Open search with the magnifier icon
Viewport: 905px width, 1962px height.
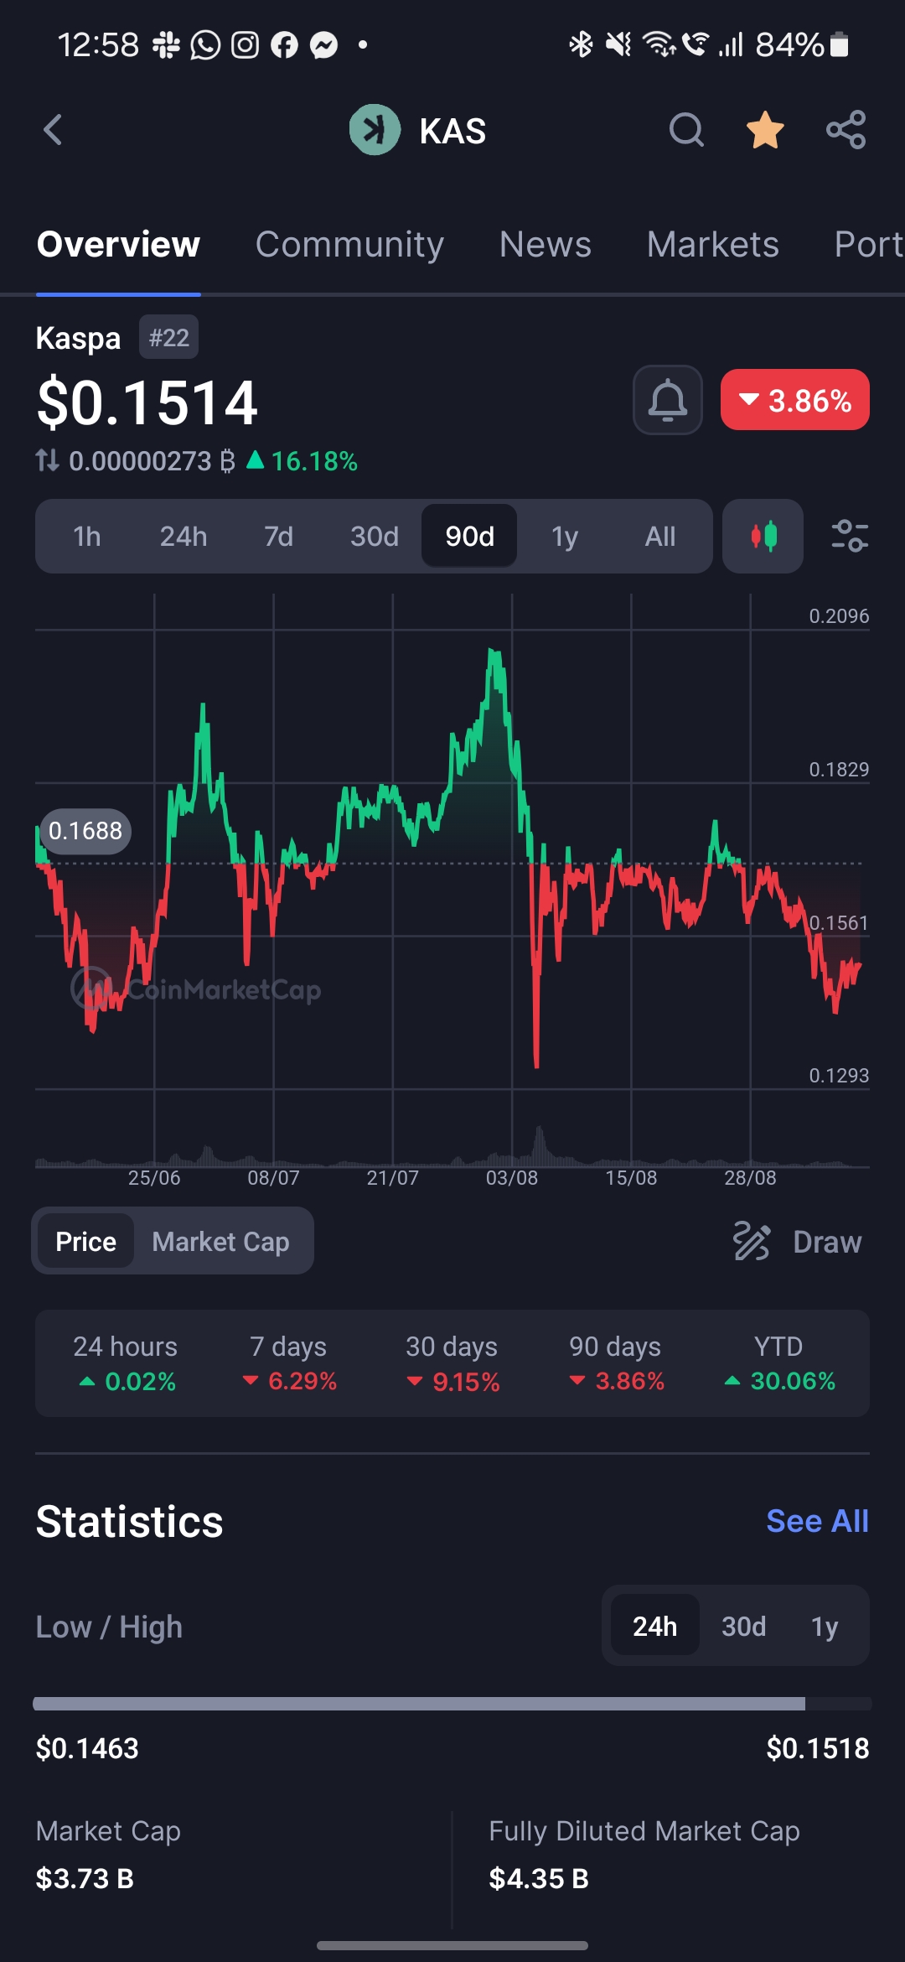[x=685, y=130]
